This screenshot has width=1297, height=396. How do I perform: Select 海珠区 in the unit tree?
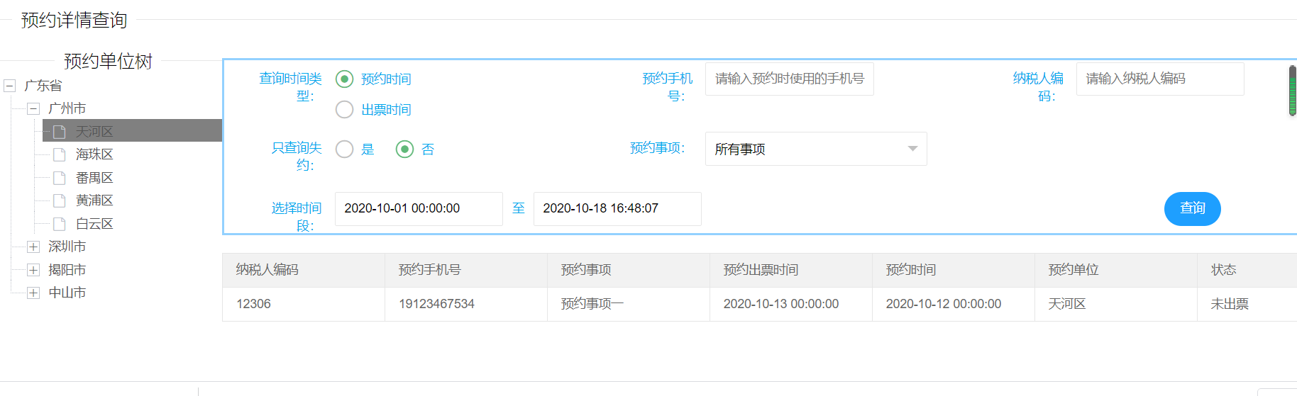[94, 154]
